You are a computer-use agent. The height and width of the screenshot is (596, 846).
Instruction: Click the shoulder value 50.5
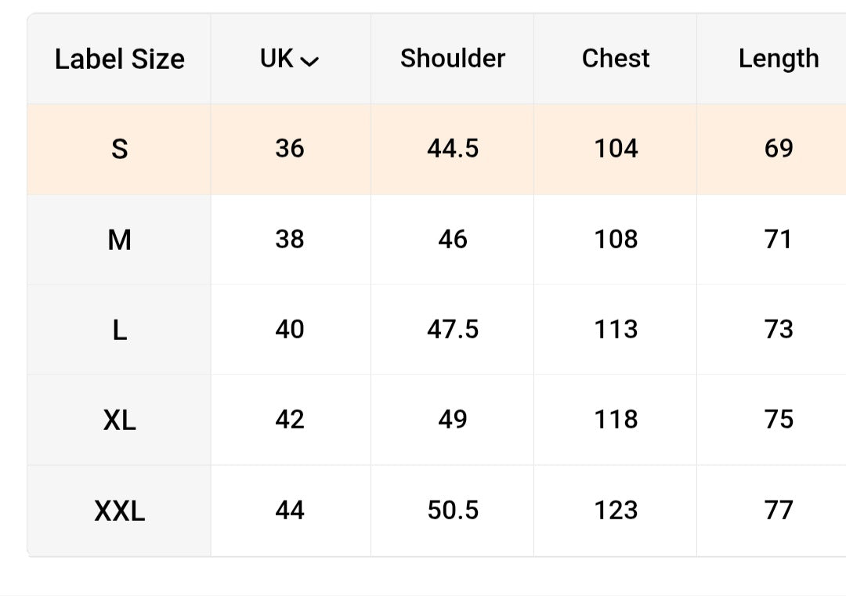click(453, 510)
